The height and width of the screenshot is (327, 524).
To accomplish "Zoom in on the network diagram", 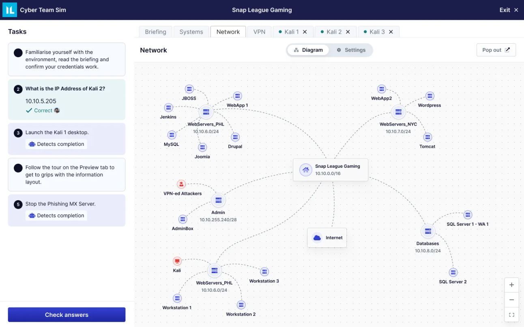I will [x=511, y=284].
